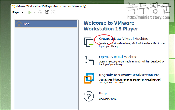
Task: Click the VMware logo in the title bar
Action: [13, 6]
